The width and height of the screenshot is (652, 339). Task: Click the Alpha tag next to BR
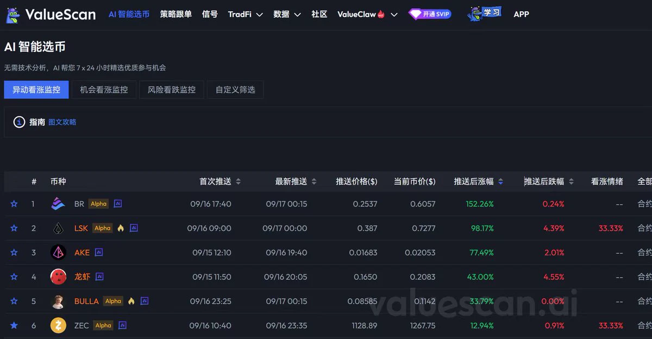99,204
